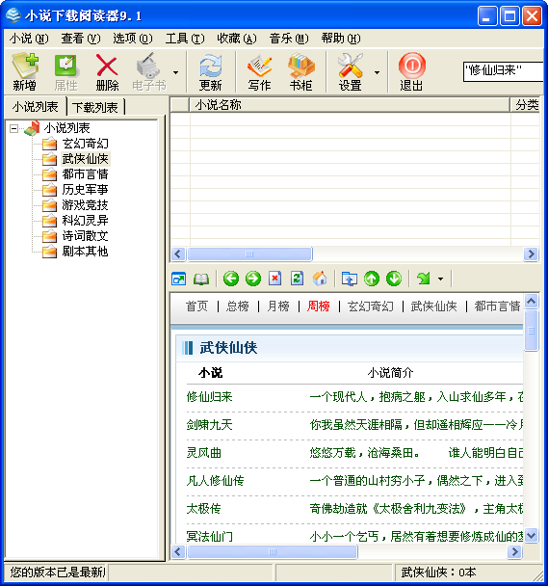548x586 pixels.
Task: Click the home icon in browser toolbar
Action: point(320,279)
